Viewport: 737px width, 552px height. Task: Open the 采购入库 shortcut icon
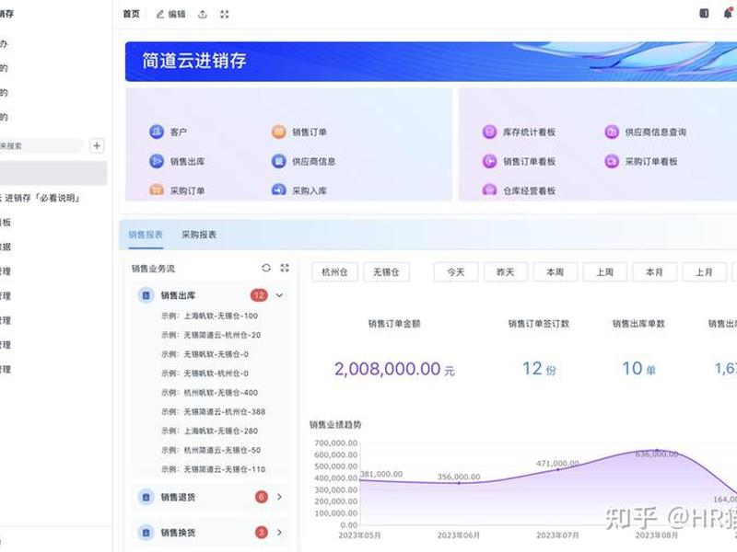click(x=279, y=190)
